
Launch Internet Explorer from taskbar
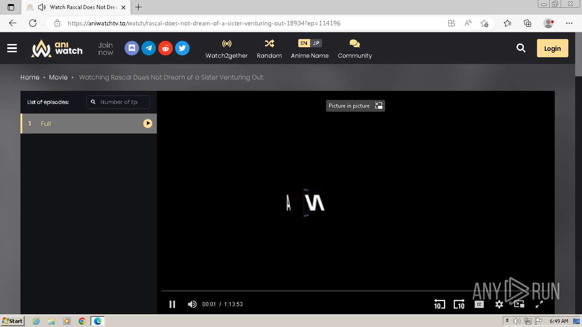36,321
